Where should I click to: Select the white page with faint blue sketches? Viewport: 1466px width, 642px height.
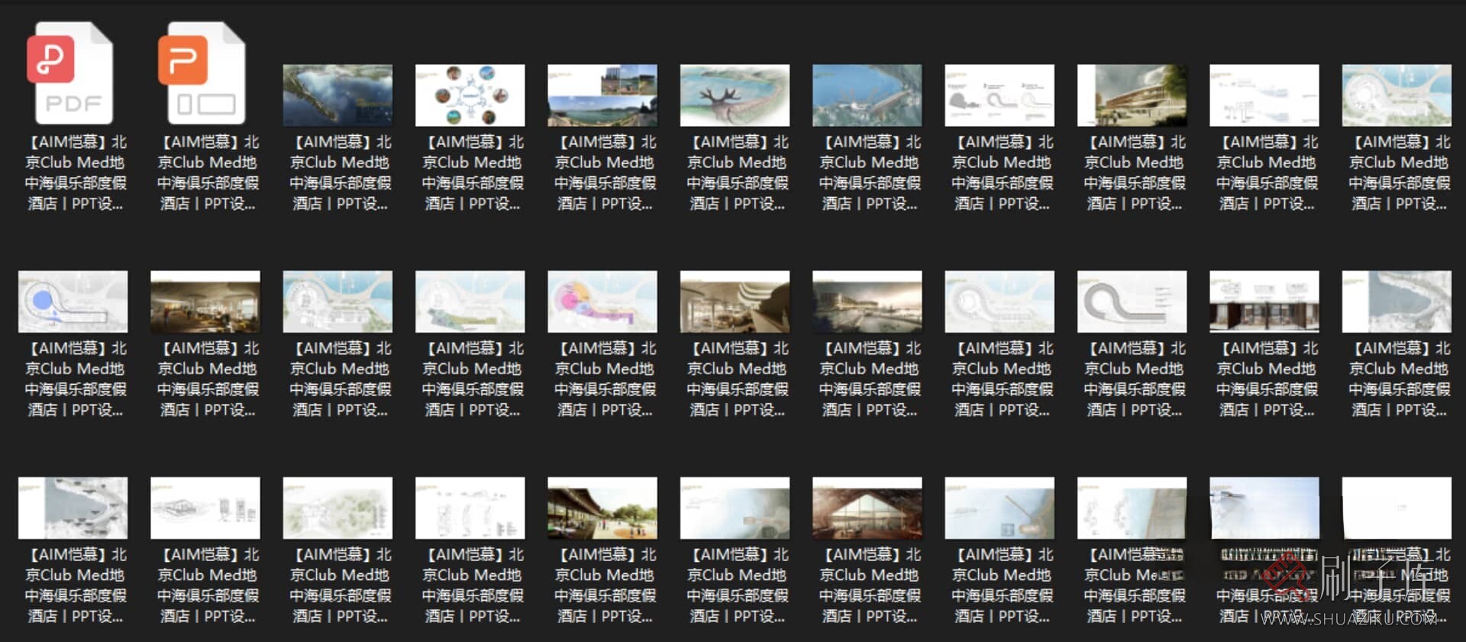click(x=1264, y=95)
